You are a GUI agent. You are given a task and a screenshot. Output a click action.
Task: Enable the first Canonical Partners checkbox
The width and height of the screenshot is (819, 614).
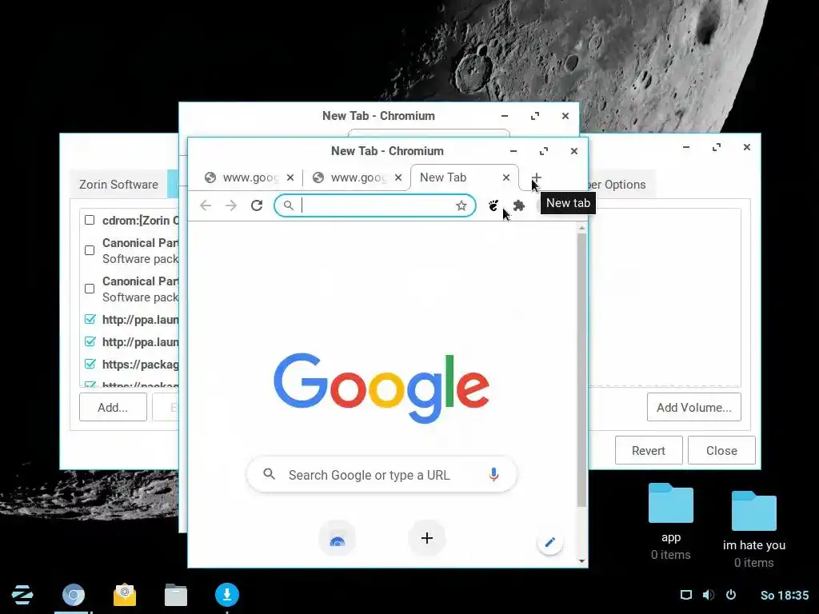tap(90, 250)
